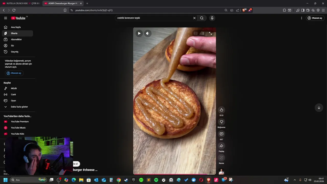Open Ana Sayfa in the sidebar
The width and height of the screenshot is (327, 184).
17,27
